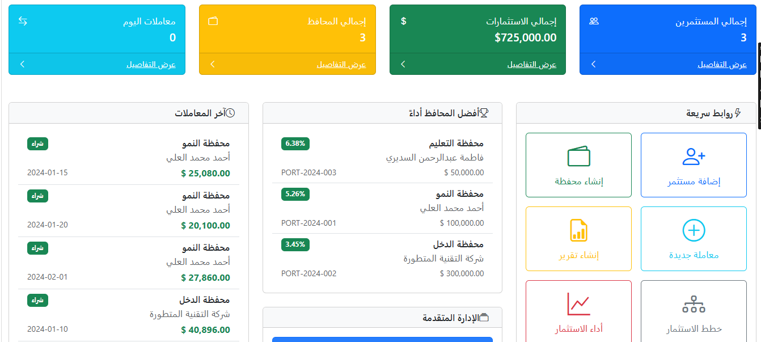
Task: Click chevron arrow in إجمالي المستثمرين card footer
Action: pos(593,64)
